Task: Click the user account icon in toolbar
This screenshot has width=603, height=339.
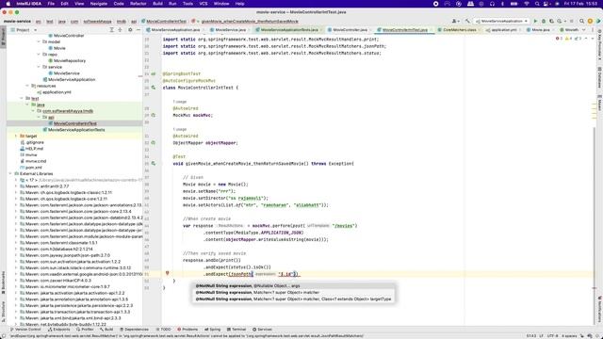Action: click(455, 21)
